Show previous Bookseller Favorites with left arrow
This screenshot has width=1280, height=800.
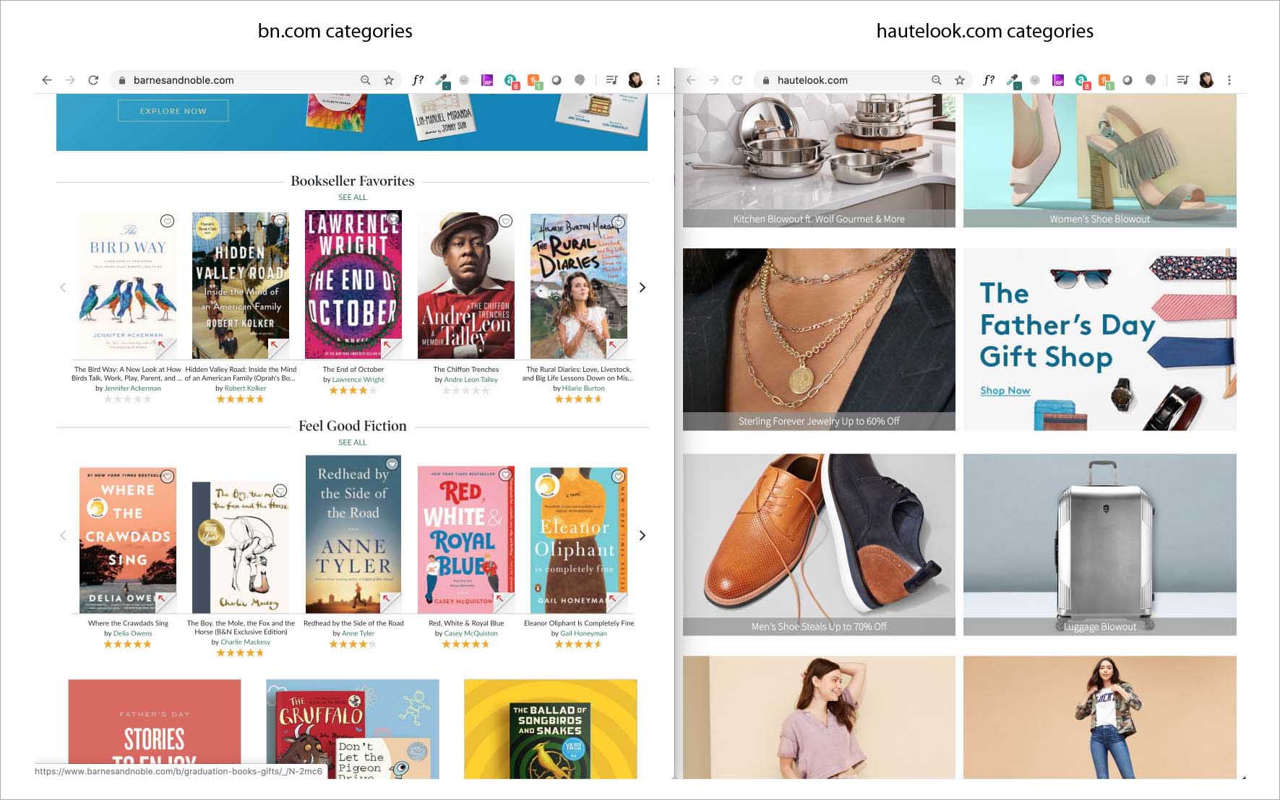click(63, 287)
